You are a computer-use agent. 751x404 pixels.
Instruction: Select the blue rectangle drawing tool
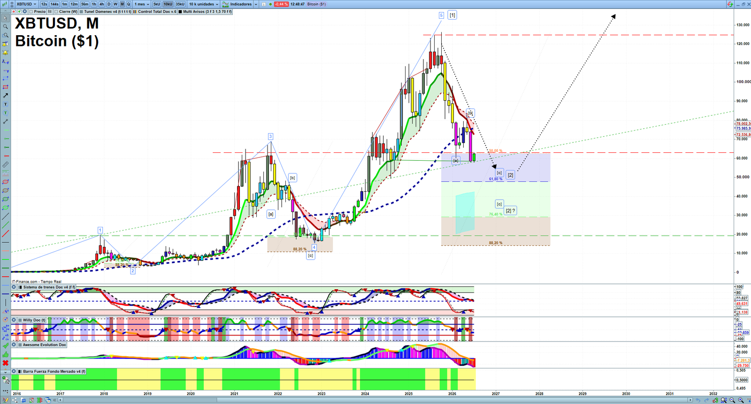[x=6, y=79]
